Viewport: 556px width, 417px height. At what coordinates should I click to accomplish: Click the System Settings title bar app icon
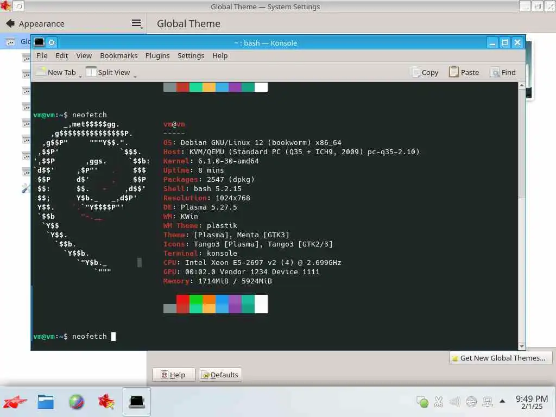[5, 6]
